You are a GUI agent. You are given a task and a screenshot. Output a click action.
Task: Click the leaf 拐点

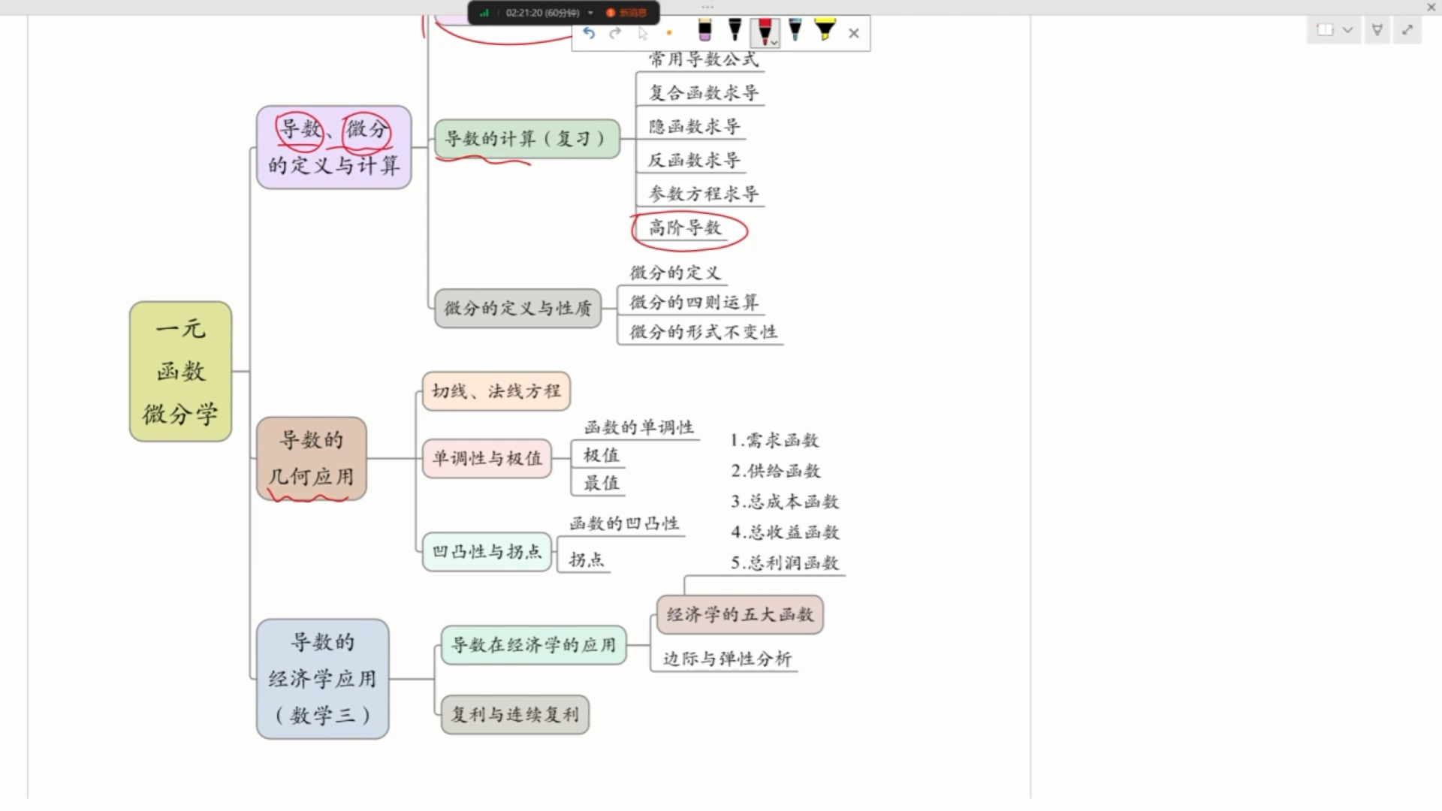coord(587,559)
